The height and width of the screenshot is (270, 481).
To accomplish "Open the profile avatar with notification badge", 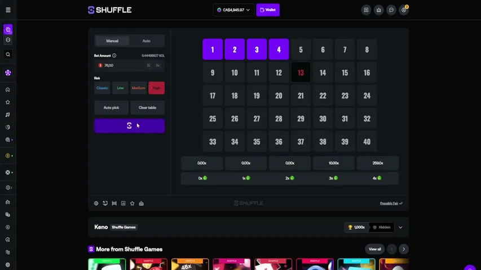I will point(404,10).
